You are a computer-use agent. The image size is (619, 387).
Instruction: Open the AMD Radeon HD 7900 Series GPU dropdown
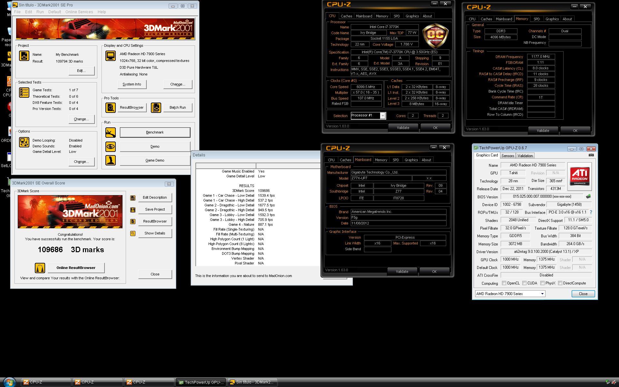pyautogui.click(x=510, y=294)
